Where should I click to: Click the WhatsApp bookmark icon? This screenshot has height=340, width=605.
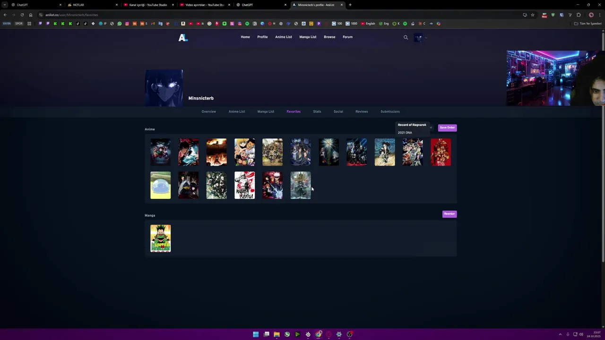coord(120,24)
